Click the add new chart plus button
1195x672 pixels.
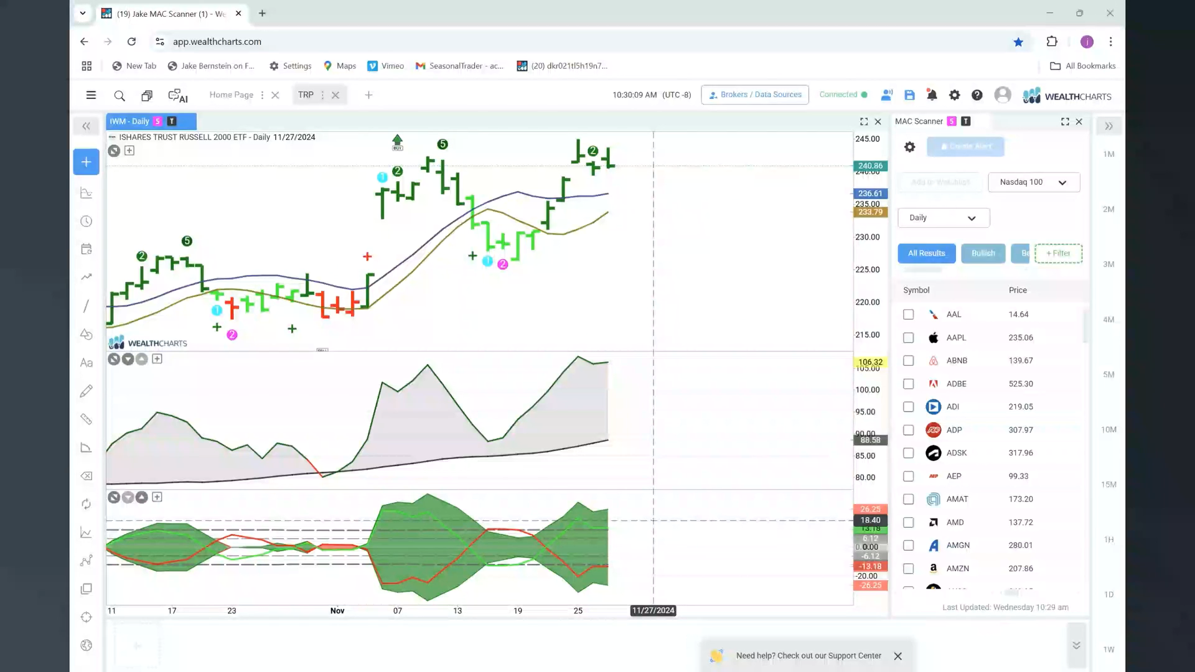86,162
